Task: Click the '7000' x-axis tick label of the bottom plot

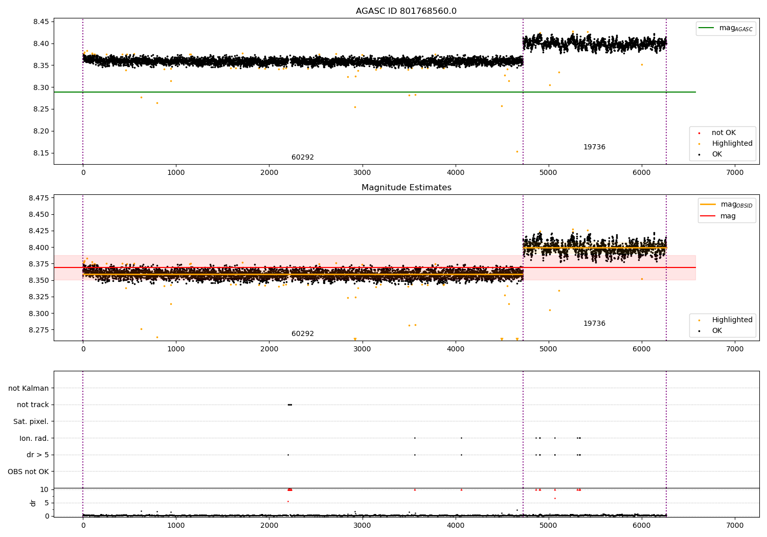Action: tap(735, 525)
